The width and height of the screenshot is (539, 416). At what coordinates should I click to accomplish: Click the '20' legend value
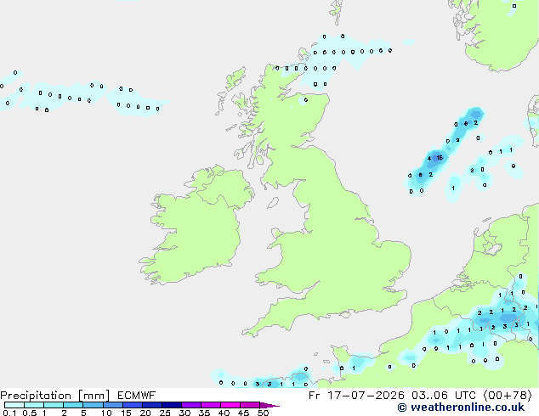[x=145, y=413]
